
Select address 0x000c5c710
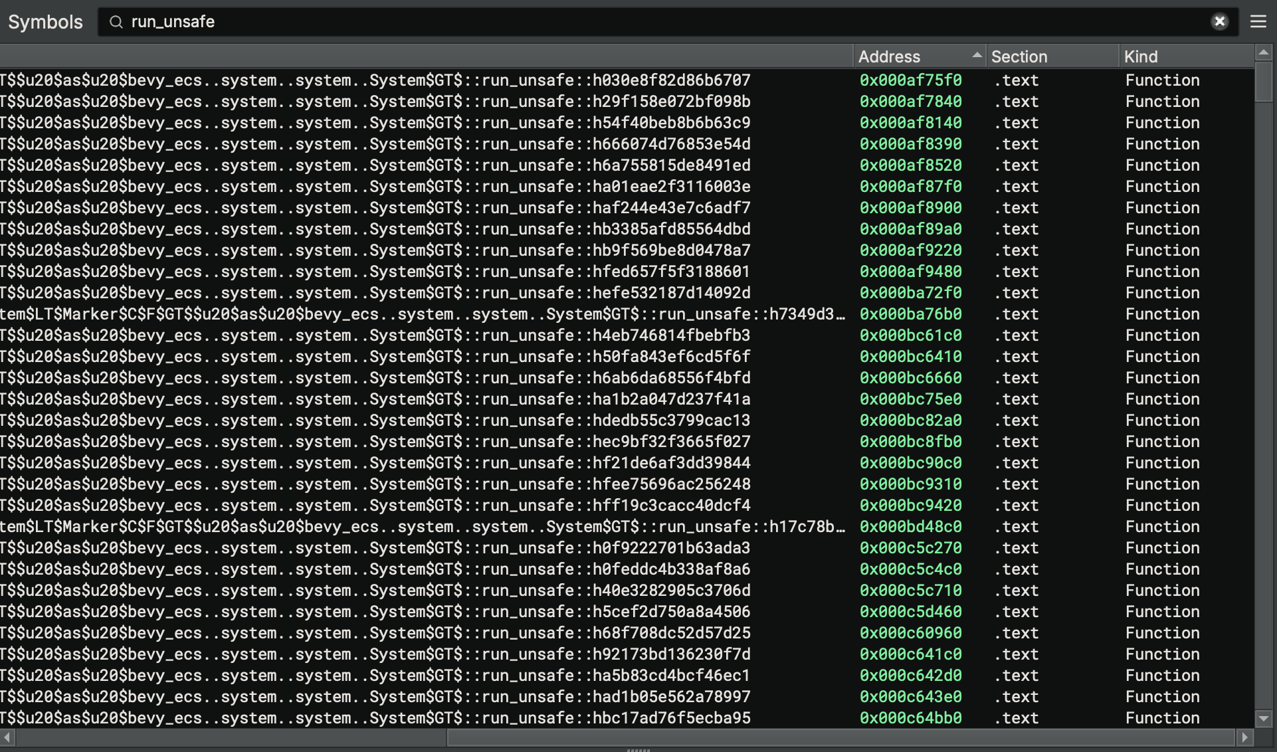pyautogui.click(x=910, y=591)
